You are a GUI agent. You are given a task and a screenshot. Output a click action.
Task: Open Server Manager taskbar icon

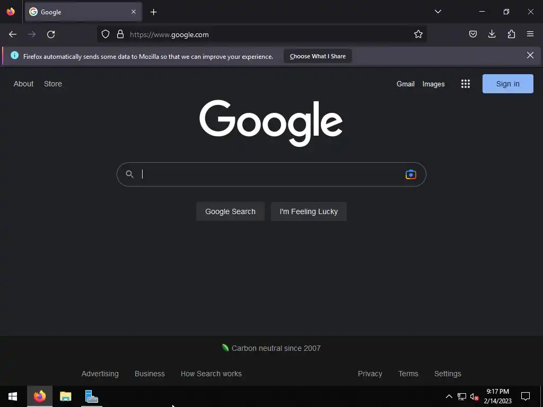[92, 396]
